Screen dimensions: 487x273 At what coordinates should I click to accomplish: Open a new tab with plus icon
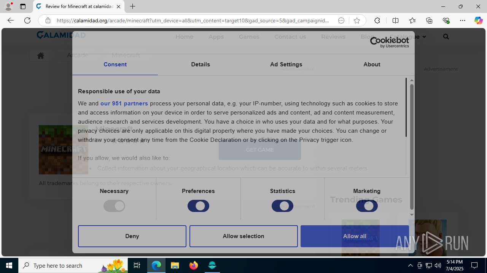(x=132, y=6)
